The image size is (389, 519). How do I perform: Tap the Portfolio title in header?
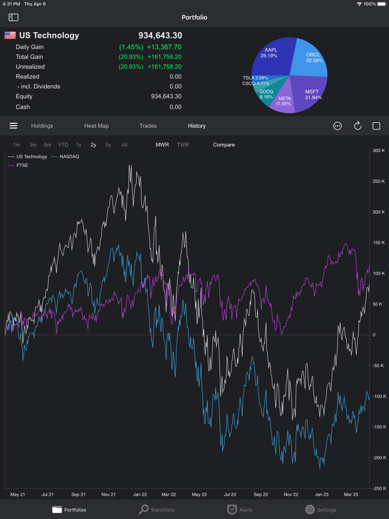point(194,17)
